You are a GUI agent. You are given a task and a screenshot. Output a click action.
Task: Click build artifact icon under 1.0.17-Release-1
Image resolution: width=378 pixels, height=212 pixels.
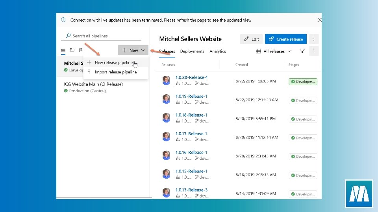pyautogui.click(x=178, y=140)
